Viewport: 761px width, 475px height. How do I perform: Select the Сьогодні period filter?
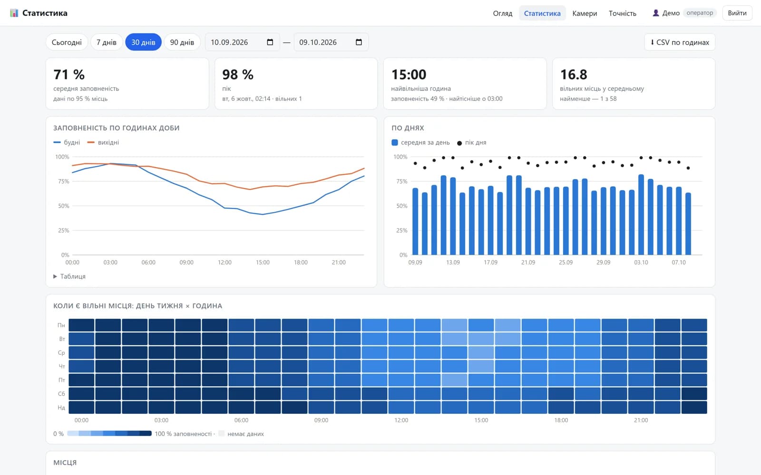click(67, 42)
